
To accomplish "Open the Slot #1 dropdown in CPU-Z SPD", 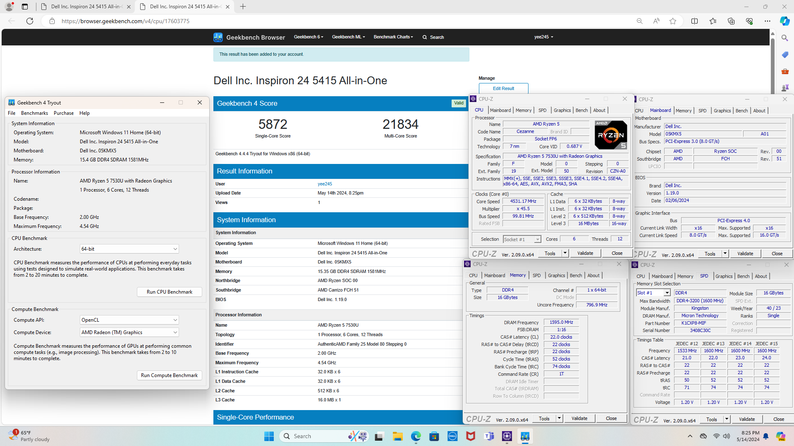I will 653,293.
